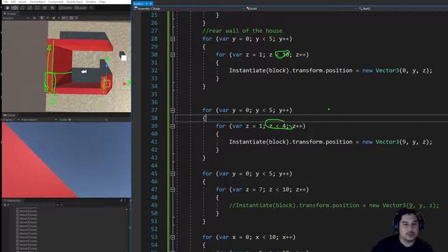Collapse the for loop at line 28
This screenshot has width=448, height=252.
[173, 39]
